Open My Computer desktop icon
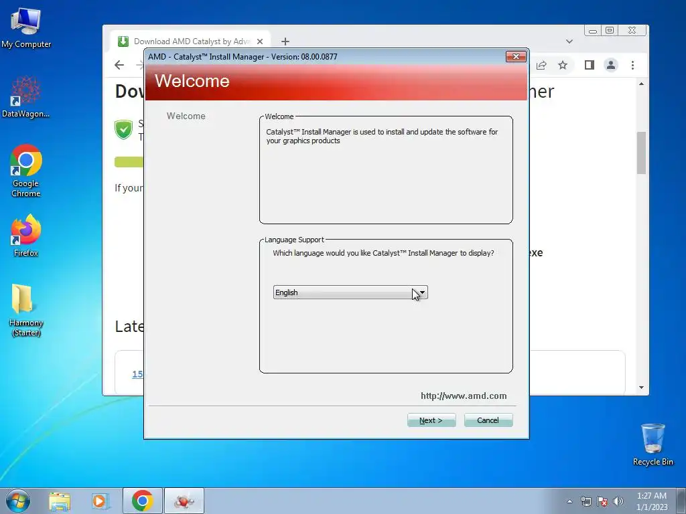 click(x=26, y=27)
